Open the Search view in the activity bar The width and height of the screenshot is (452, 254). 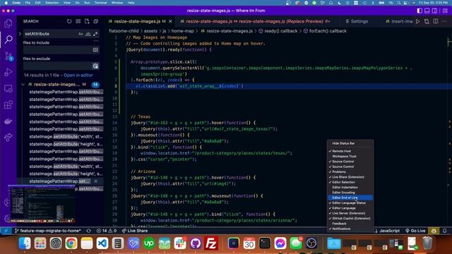(x=8, y=40)
